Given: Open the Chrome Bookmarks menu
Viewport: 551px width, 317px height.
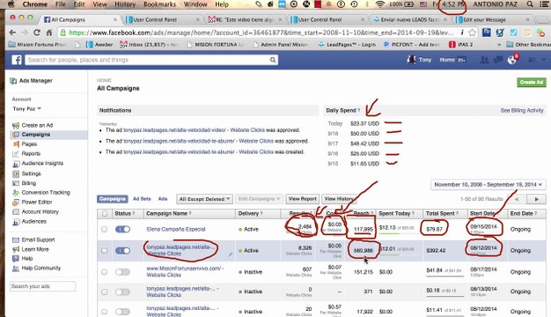Looking at the screenshot, I should click(160, 4).
